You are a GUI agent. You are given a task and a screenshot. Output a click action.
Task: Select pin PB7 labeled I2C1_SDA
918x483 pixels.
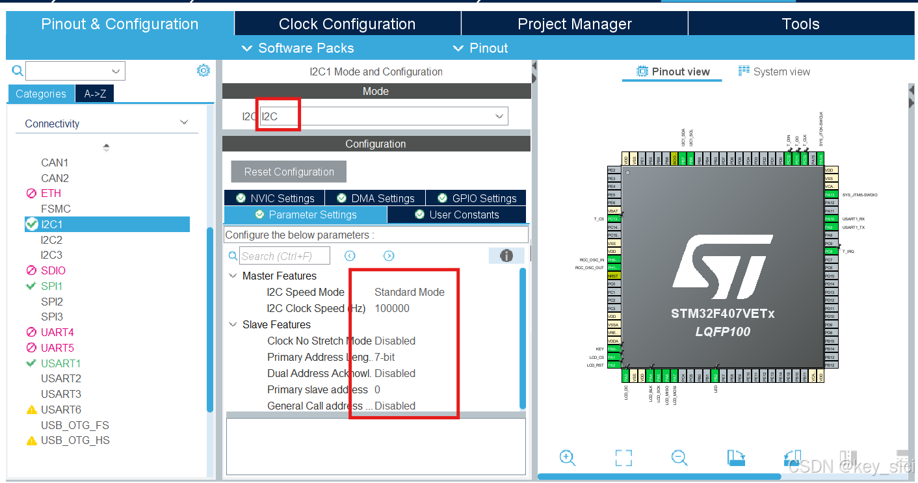(683, 159)
